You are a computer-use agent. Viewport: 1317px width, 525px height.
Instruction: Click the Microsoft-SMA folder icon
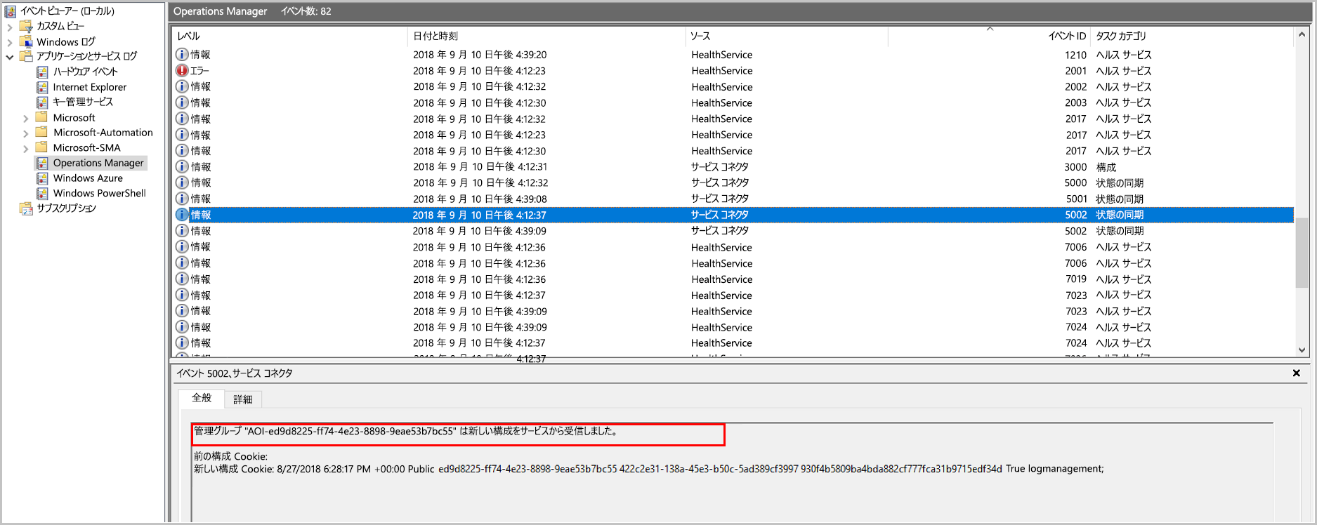coord(42,147)
